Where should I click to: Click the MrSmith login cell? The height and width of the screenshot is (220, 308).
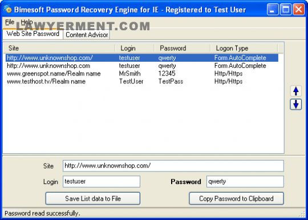pyautogui.click(x=129, y=74)
